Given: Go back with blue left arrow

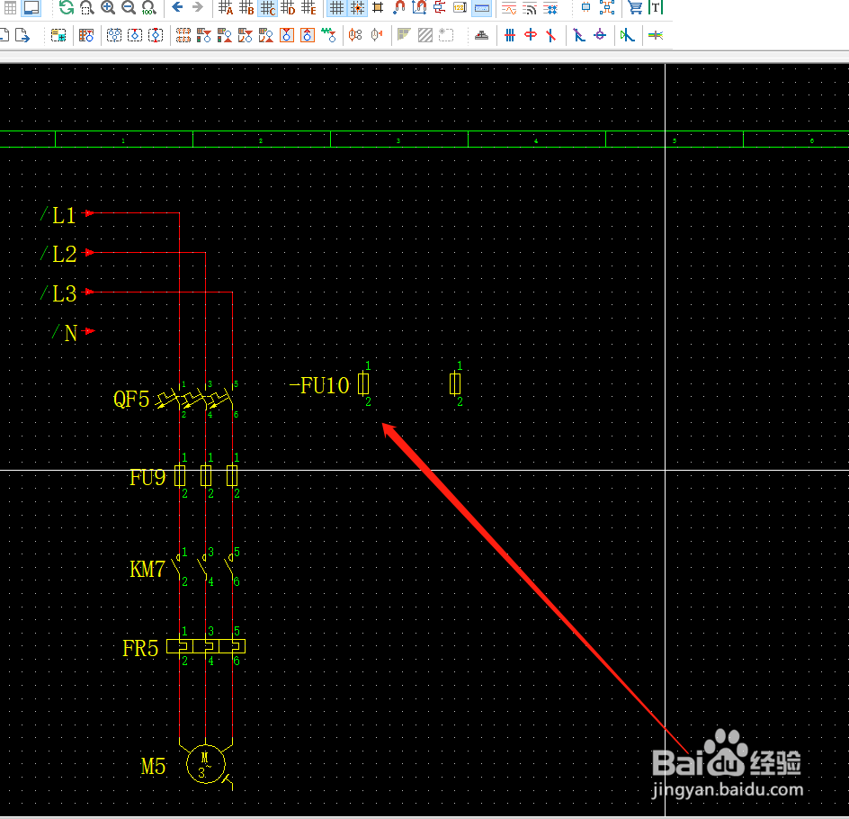Looking at the screenshot, I should point(177,7).
